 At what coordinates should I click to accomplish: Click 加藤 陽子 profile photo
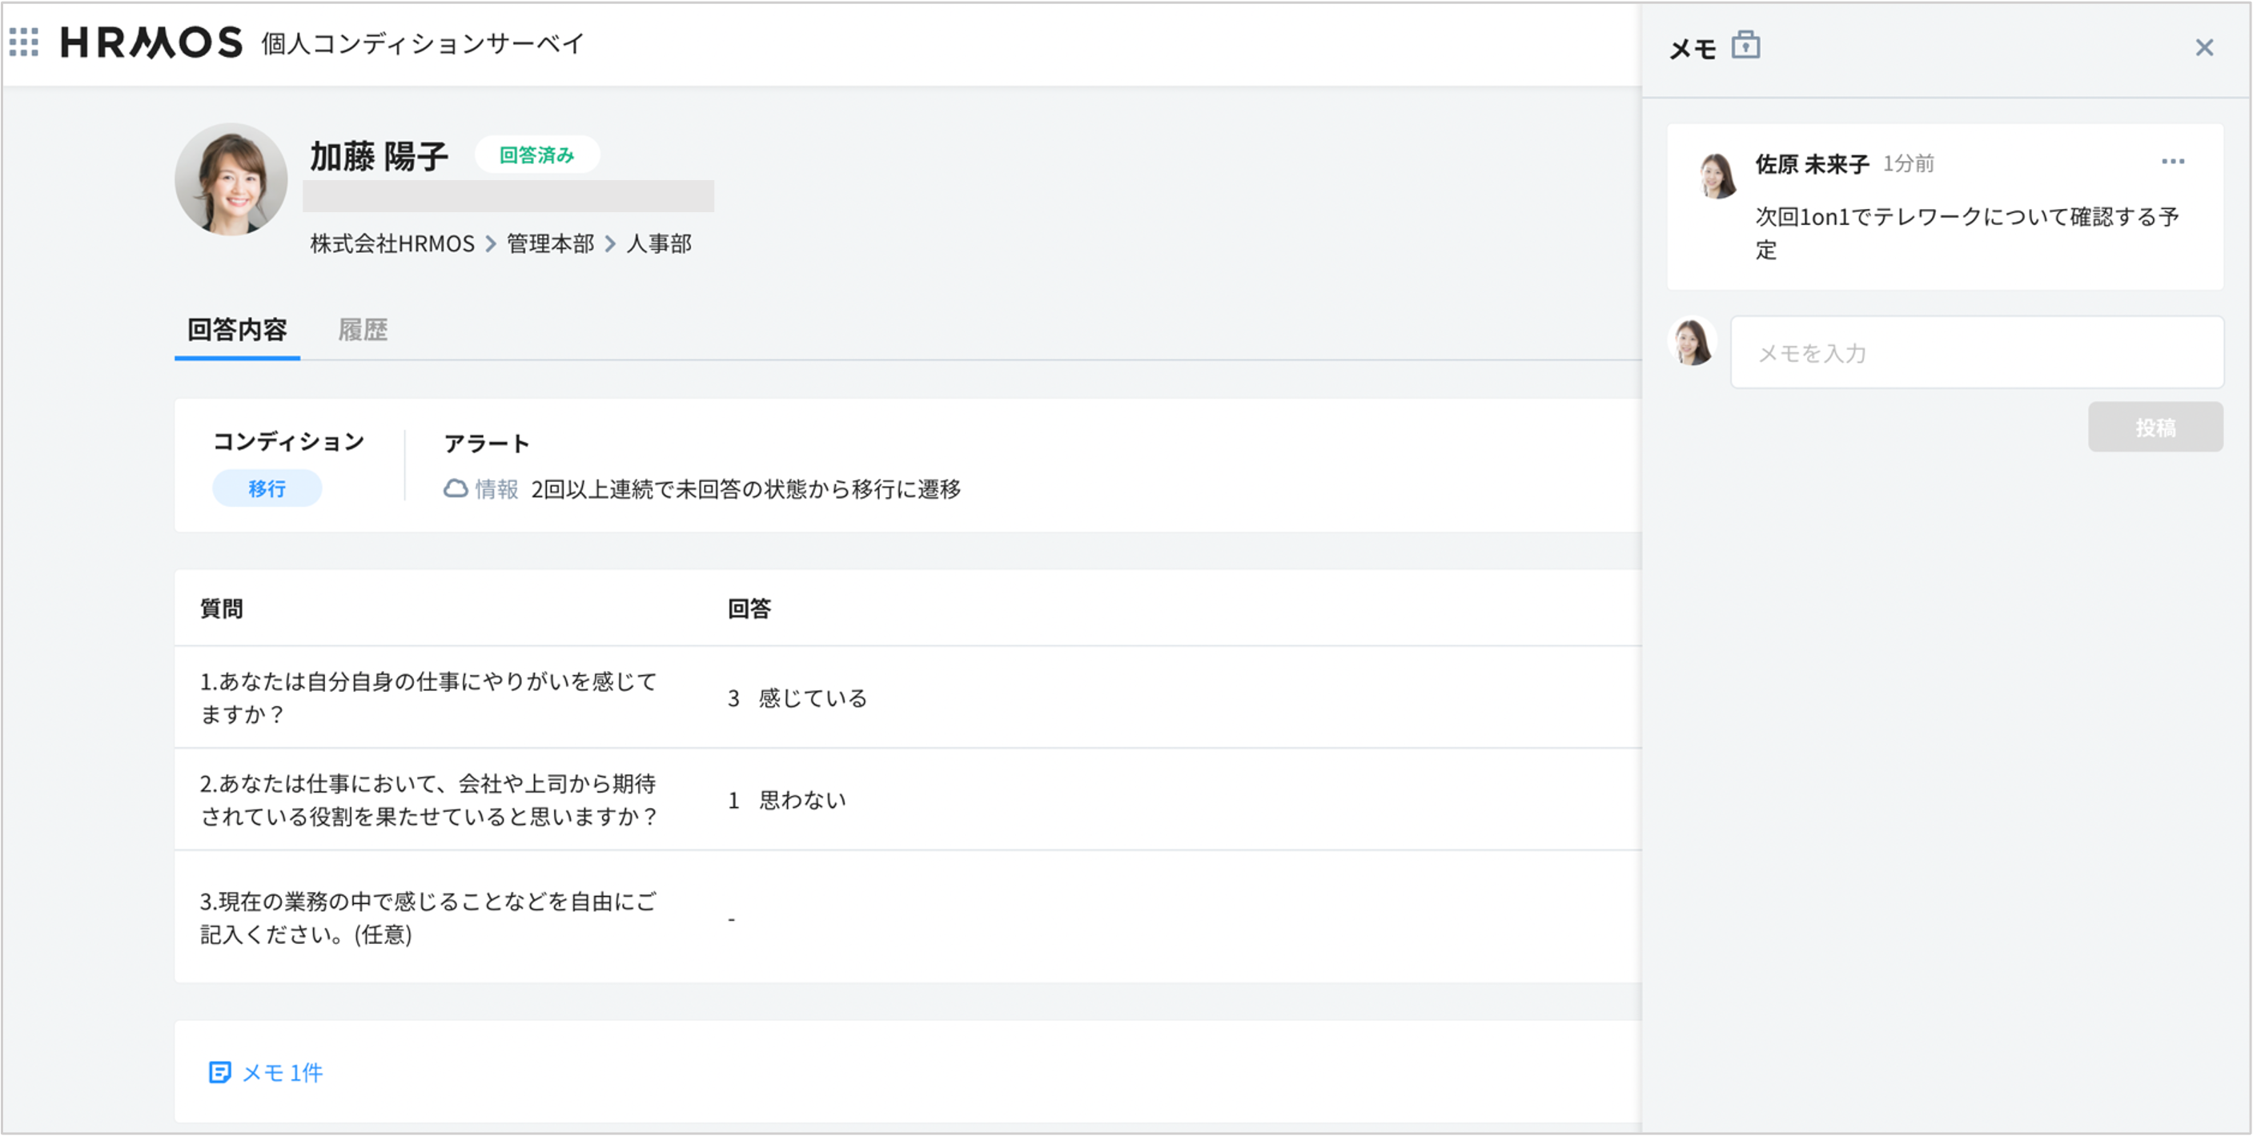[231, 179]
